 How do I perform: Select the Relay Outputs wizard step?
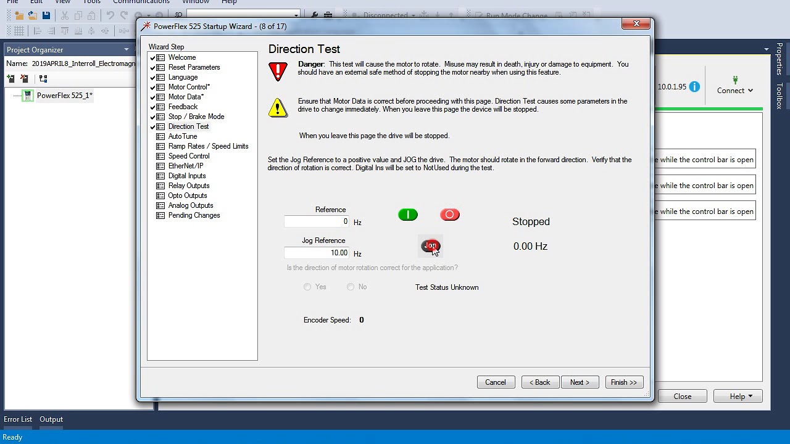point(189,186)
